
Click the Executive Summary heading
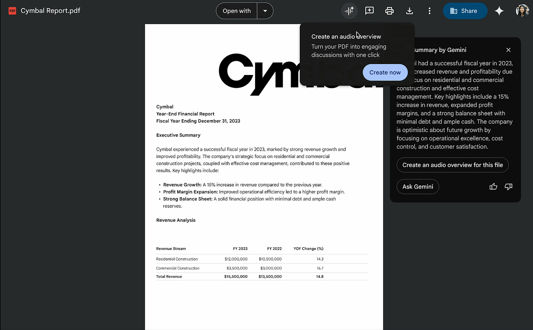(178, 135)
